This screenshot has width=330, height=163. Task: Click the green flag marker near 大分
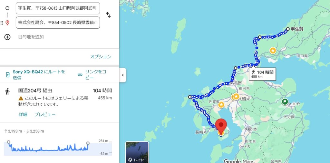[x=285, y=102]
